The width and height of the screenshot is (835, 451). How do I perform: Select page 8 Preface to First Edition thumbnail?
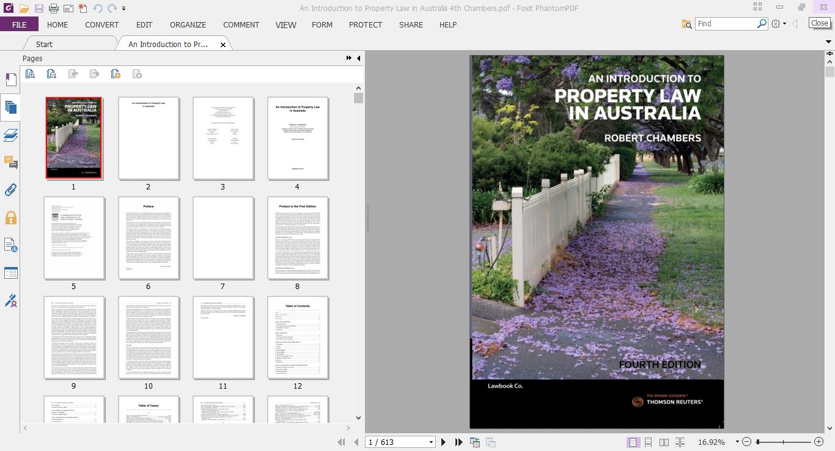[x=298, y=238]
